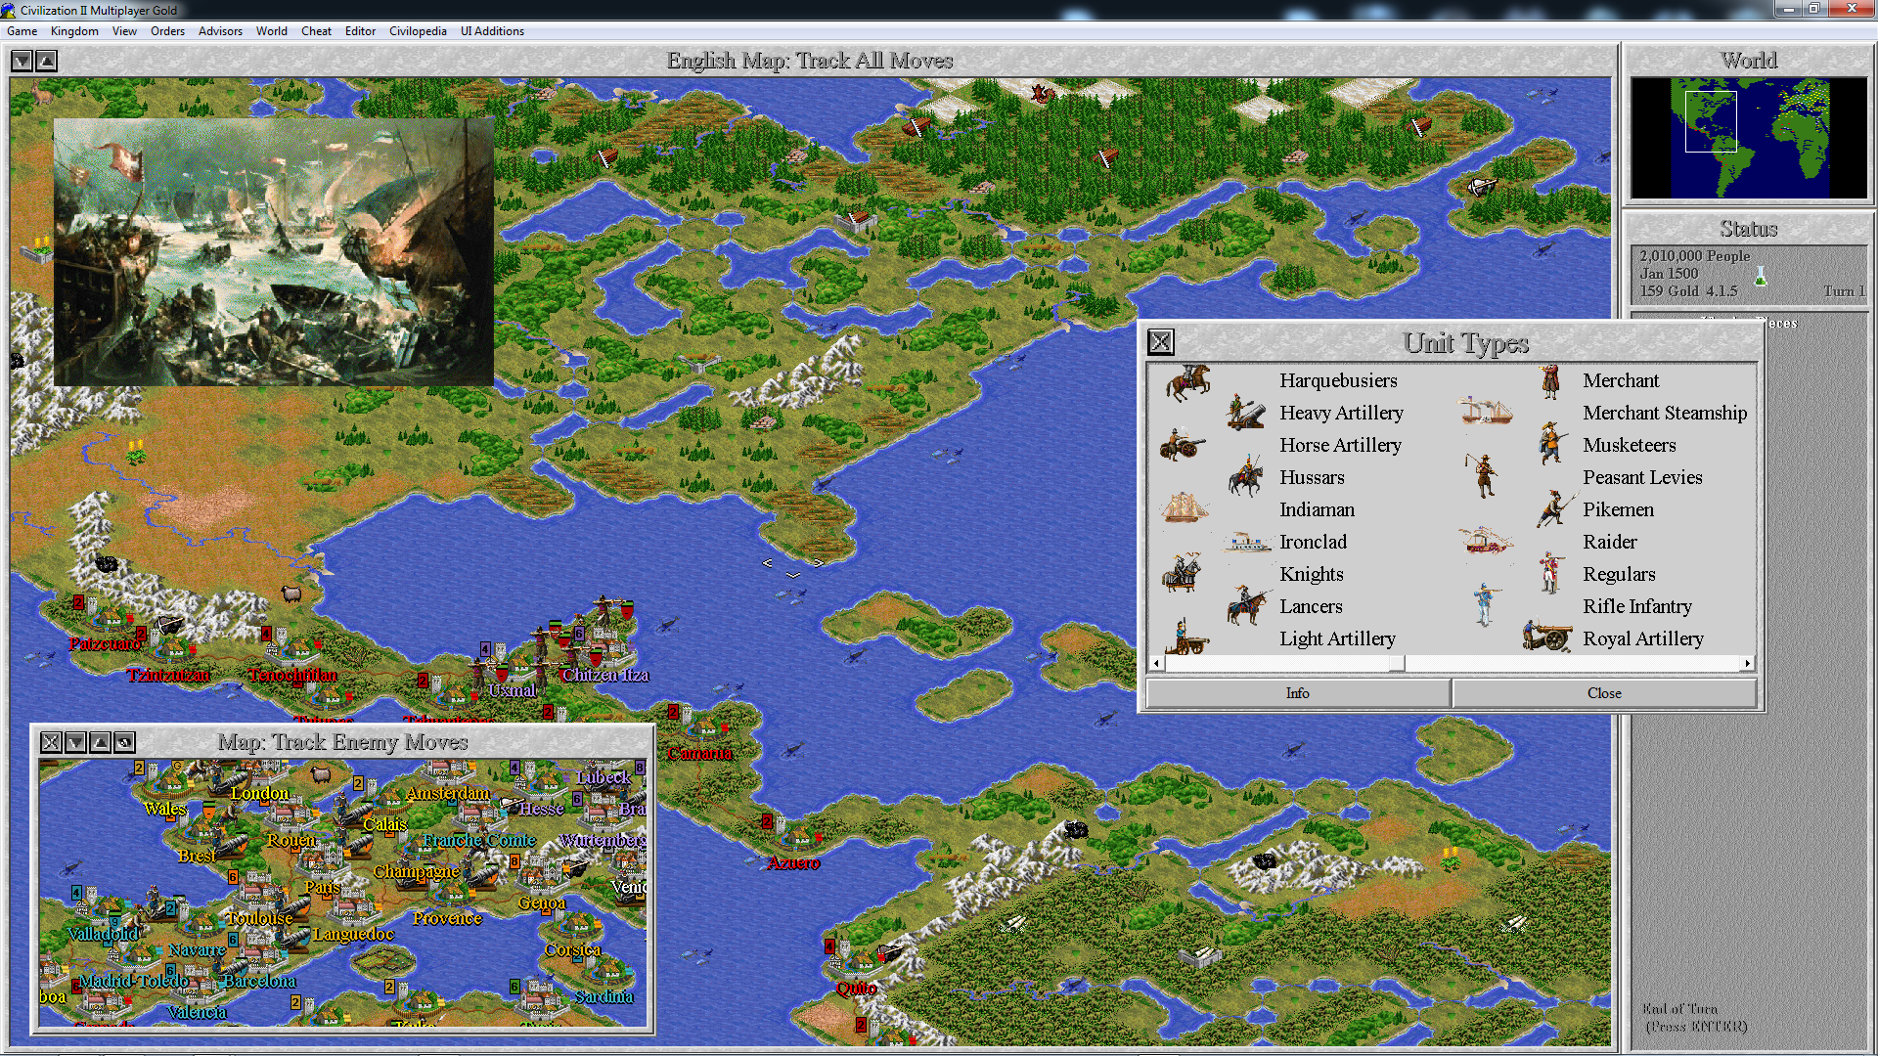The height and width of the screenshot is (1056, 1878).
Task: Open the Kingdom menu
Action: click(74, 31)
